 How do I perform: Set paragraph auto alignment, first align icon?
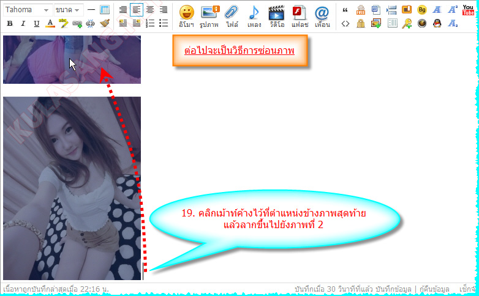[123, 10]
